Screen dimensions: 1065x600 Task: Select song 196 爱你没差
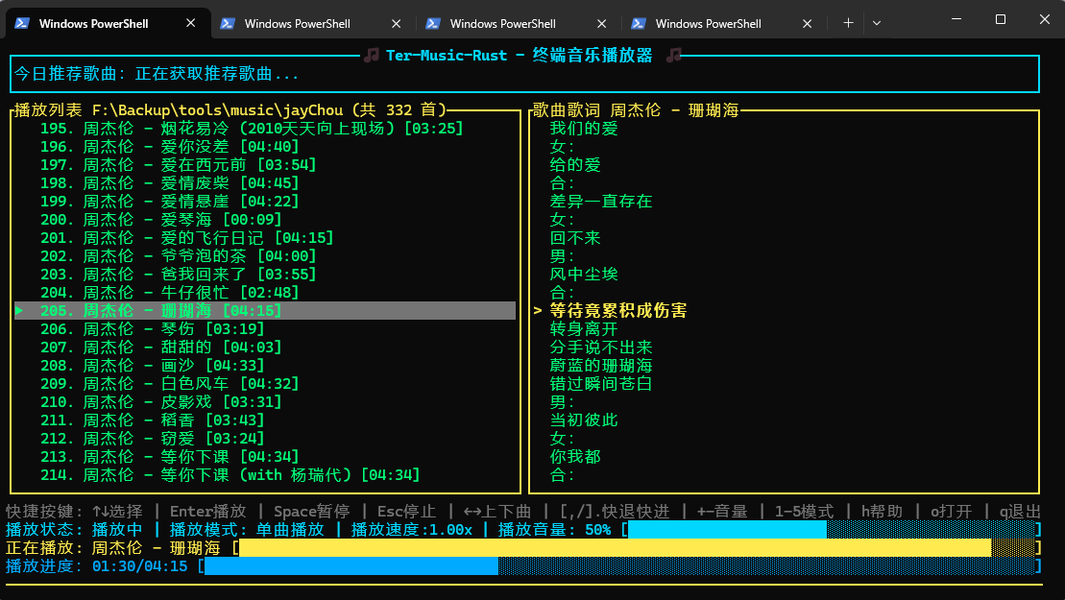(x=170, y=147)
